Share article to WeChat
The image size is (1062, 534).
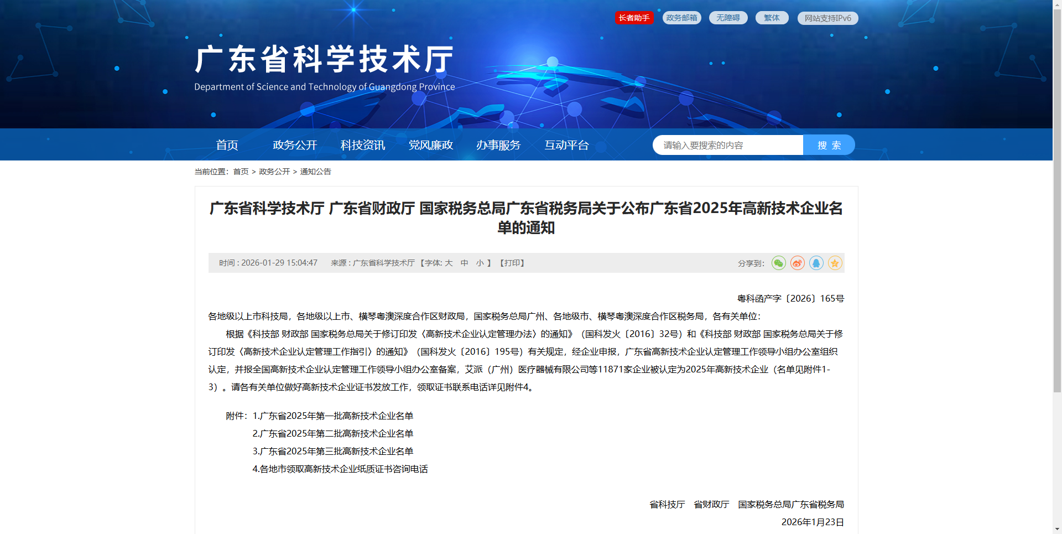(x=778, y=263)
